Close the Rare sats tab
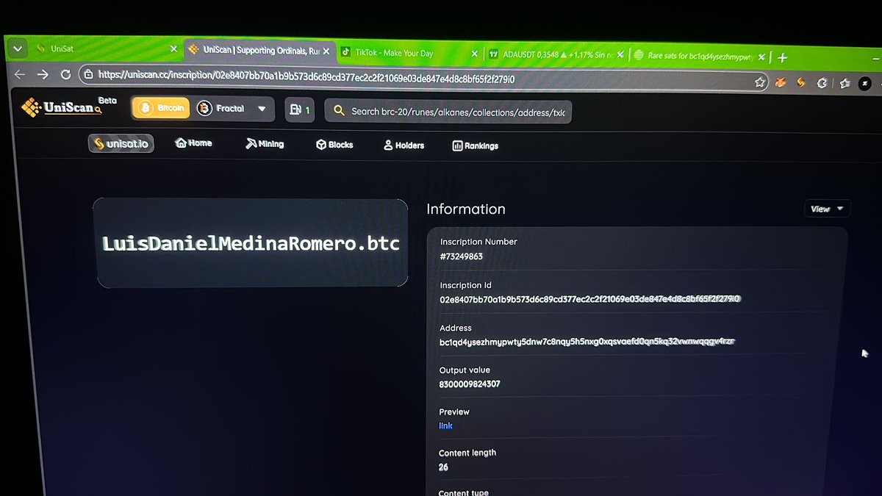882x496 pixels. 761,57
